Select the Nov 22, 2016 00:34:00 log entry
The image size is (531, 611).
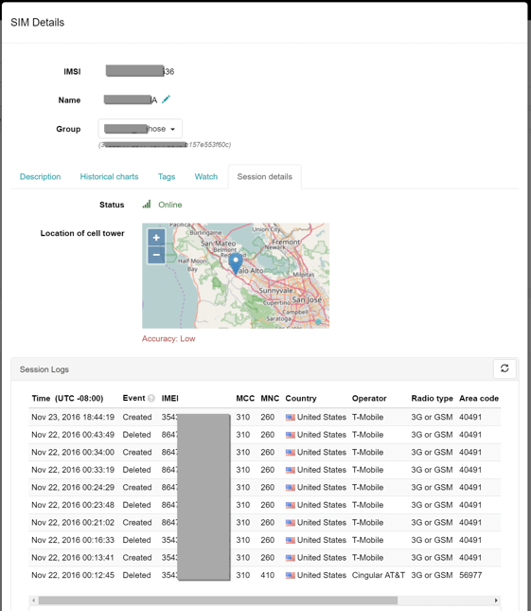(x=265, y=452)
